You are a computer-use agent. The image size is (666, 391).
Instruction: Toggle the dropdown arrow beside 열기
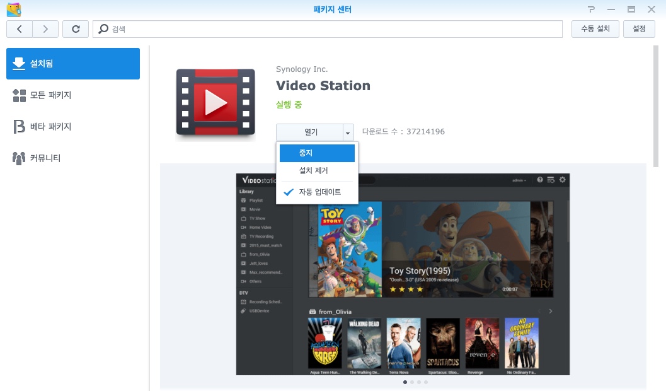(x=348, y=132)
